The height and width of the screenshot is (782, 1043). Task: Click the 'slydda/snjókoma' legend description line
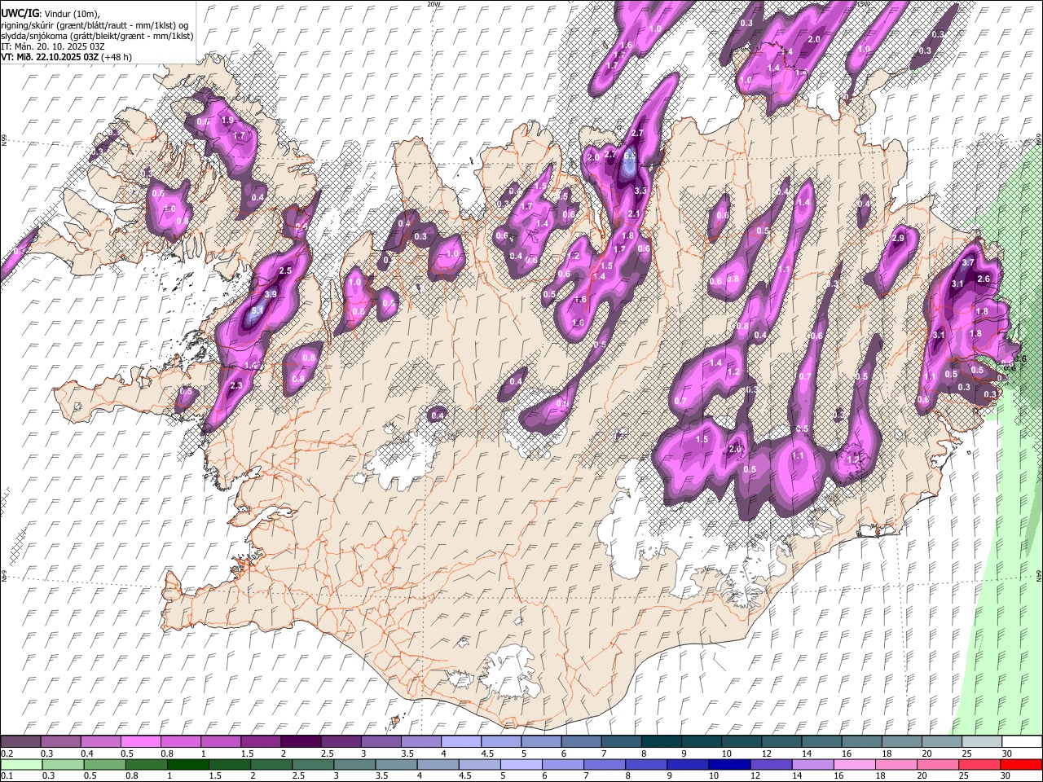click(97, 36)
